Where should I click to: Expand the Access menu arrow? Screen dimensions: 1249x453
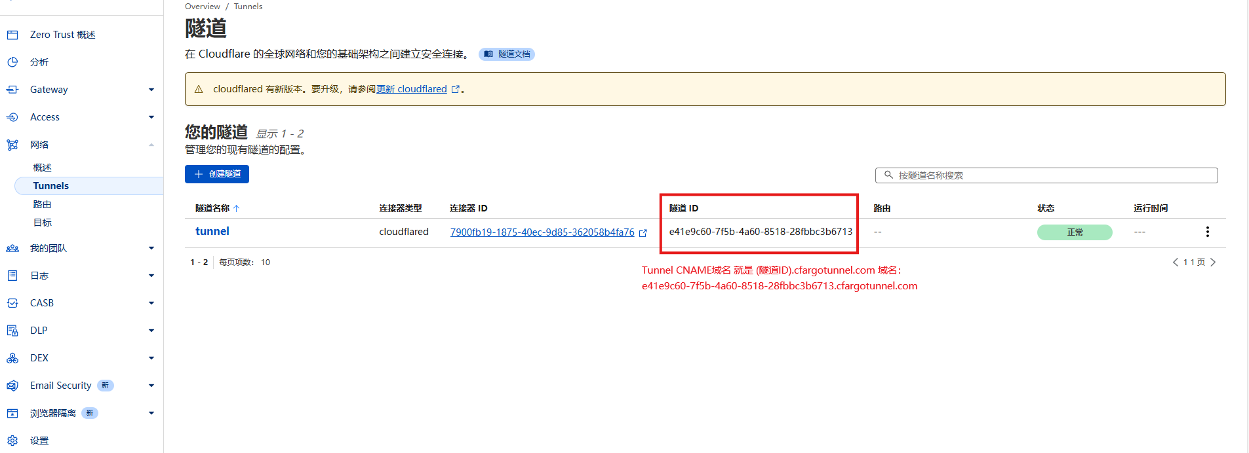151,117
